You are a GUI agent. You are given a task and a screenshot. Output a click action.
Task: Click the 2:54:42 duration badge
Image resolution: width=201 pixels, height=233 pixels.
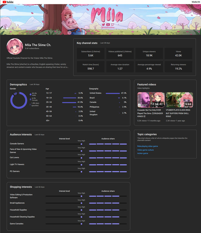click(x=157, y=104)
